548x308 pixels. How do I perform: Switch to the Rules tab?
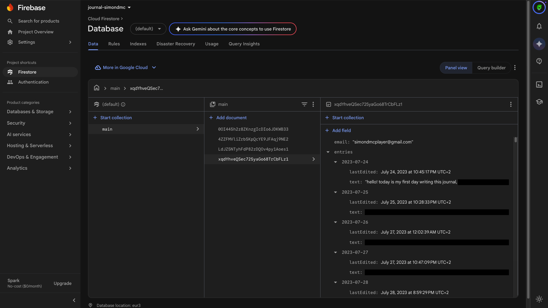114,44
